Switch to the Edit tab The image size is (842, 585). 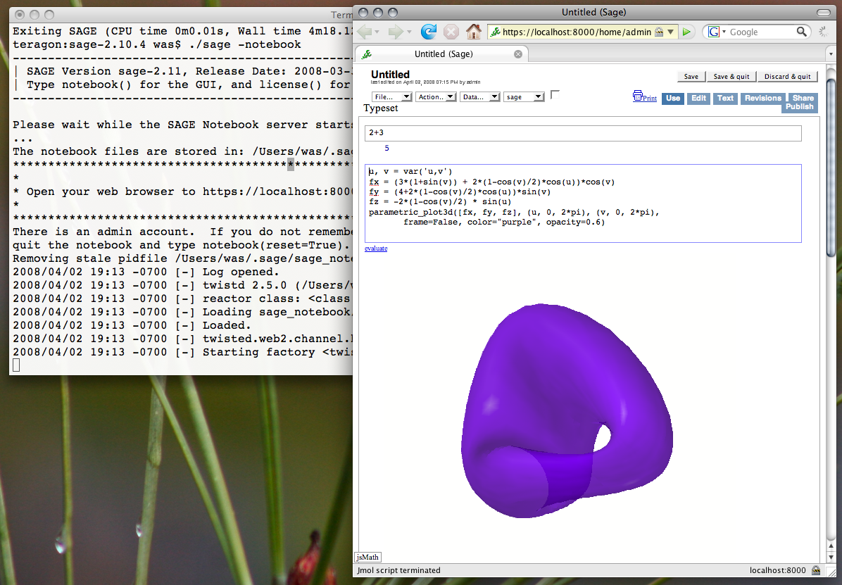coord(698,99)
